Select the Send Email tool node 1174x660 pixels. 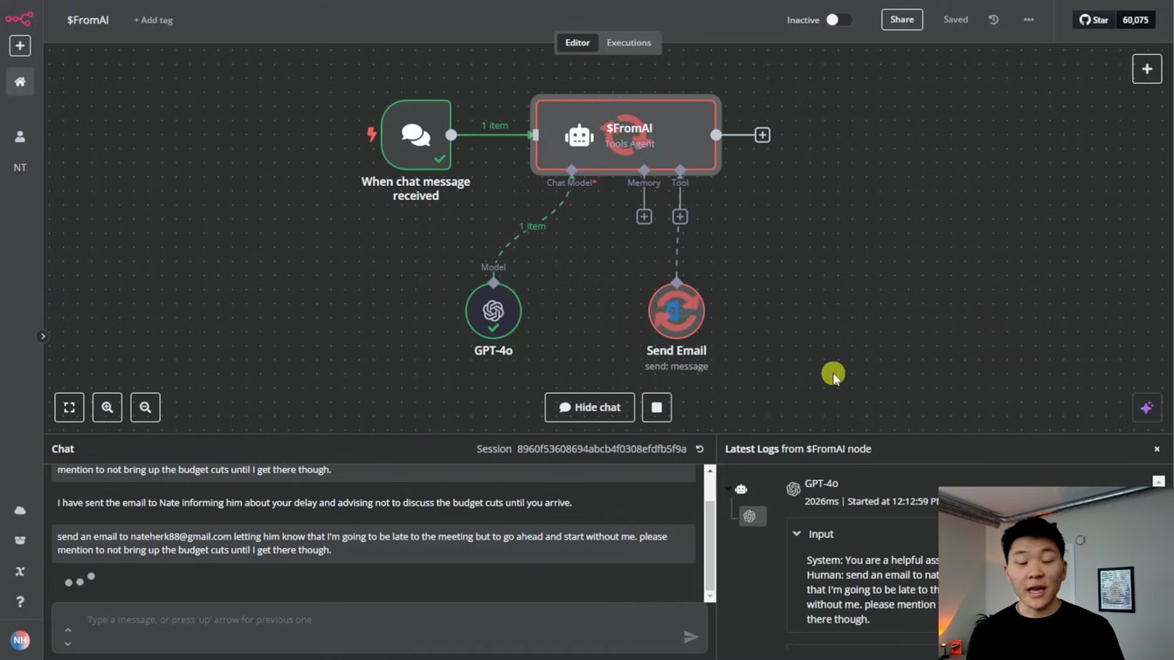coord(676,311)
